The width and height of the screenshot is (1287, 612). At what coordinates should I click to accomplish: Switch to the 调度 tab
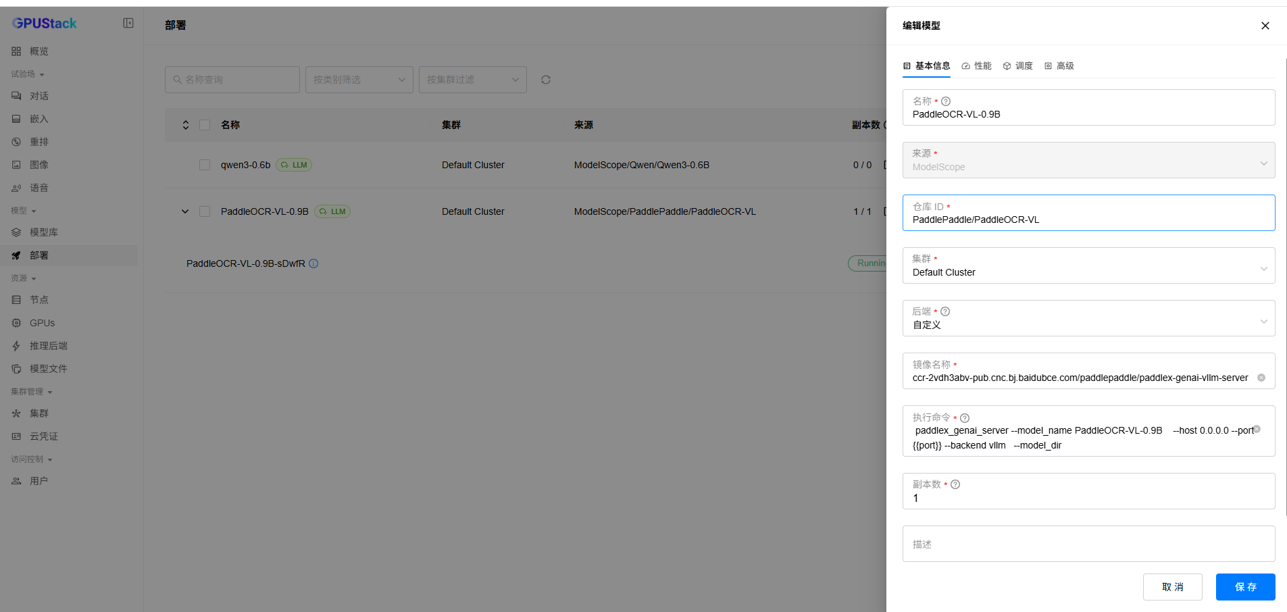click(x=1018, y=66)
